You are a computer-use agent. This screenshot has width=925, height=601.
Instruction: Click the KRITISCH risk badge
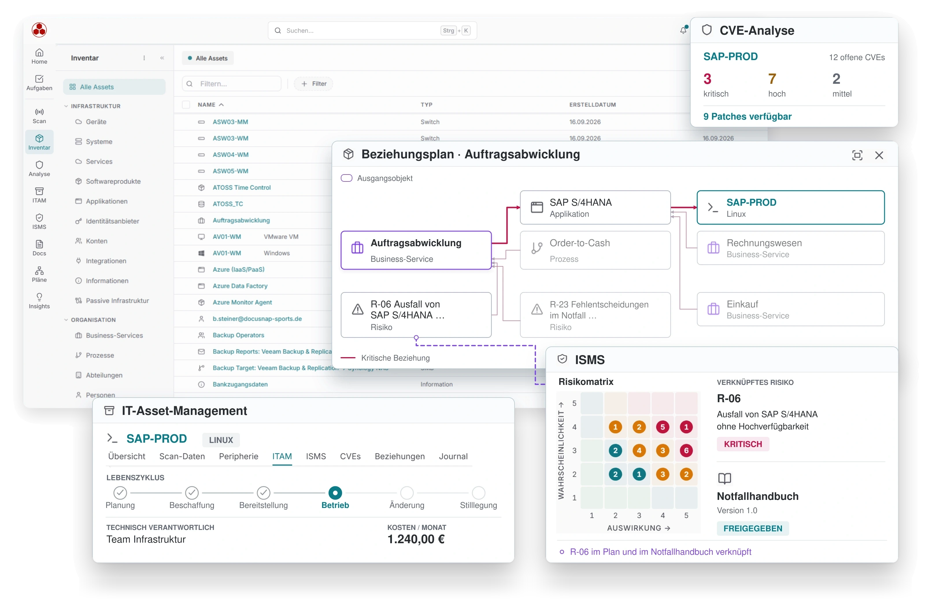click(x=743, y=444)
